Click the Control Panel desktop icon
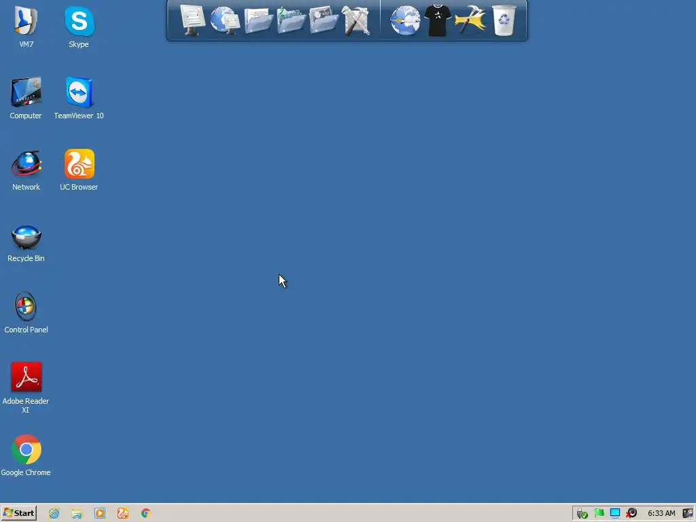Viewport: 696px width, 522px height. 26,313
